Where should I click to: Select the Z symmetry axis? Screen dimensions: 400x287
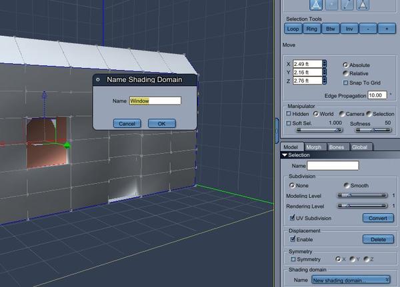pos(366,259)
